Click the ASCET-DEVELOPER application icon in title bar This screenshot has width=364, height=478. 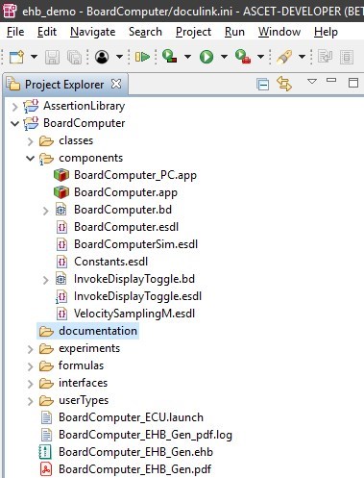click(10, 11)
